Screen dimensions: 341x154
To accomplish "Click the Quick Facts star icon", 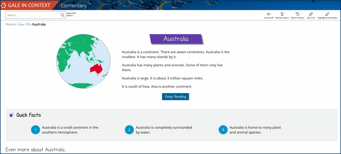I will (x=11, y=115).
